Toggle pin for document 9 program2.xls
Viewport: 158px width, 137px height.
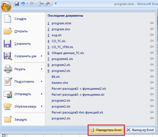pyautogui.click(x=151, y=70)
